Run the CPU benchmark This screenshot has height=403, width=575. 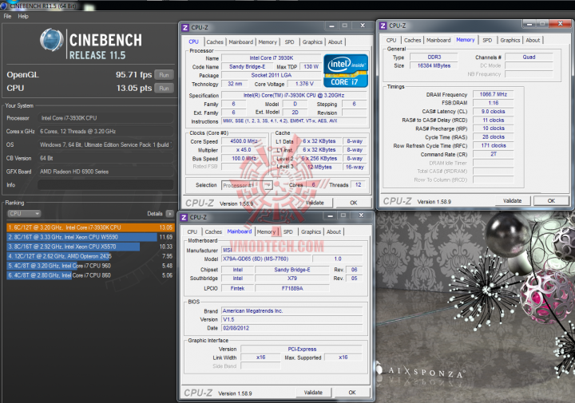click(x=164, y=89)
